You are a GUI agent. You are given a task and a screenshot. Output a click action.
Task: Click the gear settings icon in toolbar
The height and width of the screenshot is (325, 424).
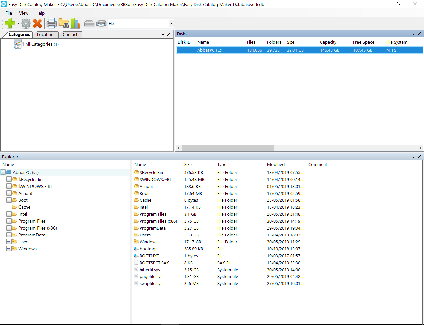tap(26, 23)
